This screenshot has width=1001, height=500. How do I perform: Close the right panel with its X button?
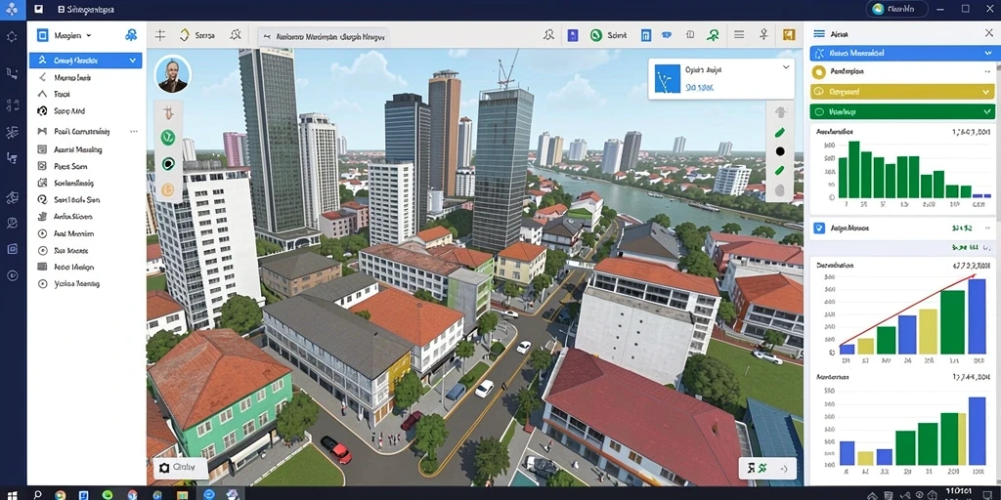[989, 33]
